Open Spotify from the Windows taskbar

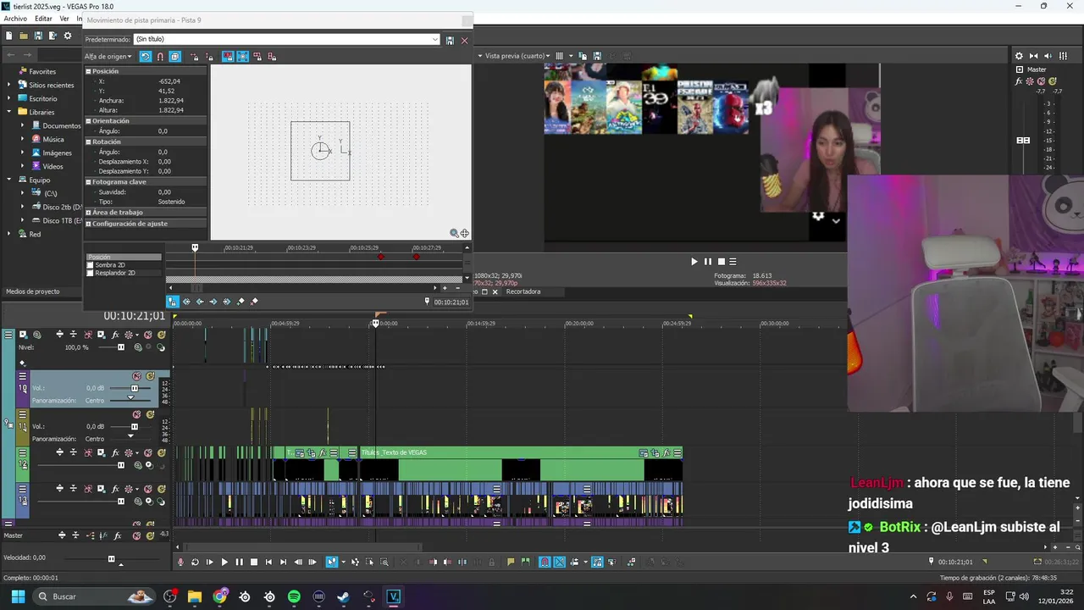pos(294,596)
